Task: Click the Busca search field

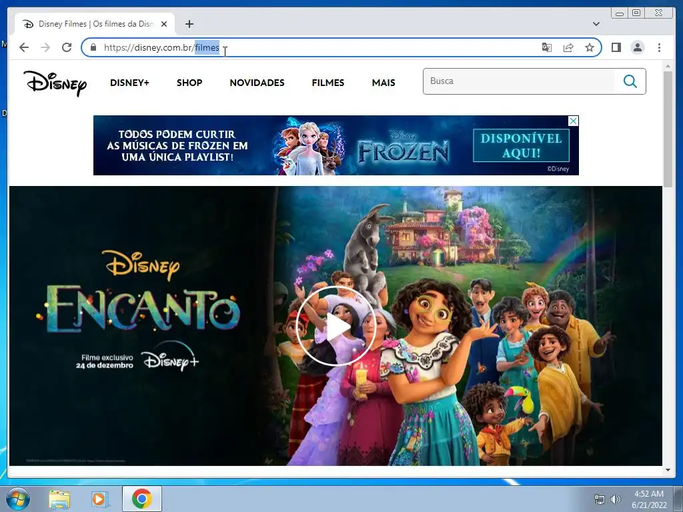Action: (518, 81)
